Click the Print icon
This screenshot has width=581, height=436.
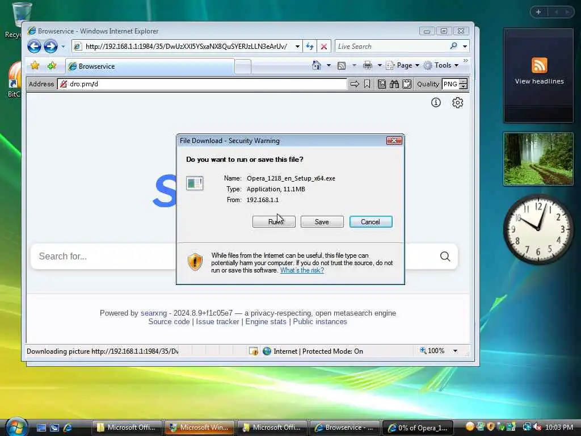(x=368, y=66)
